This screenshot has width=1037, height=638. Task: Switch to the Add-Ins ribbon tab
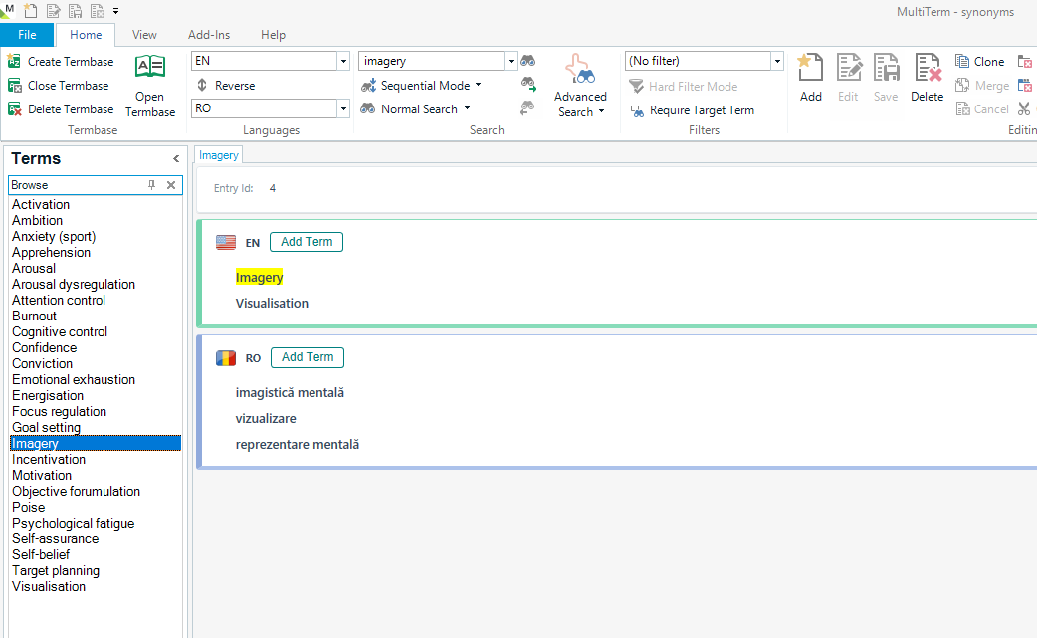(209, 34)
